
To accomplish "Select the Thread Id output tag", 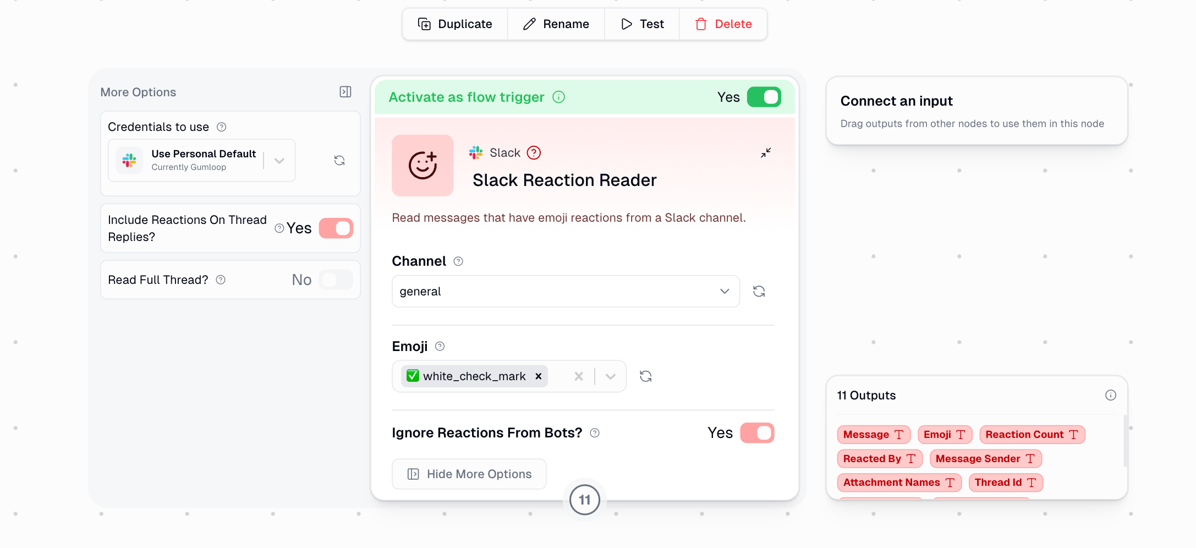I will pyautogui.click(x=1006, y=483).
